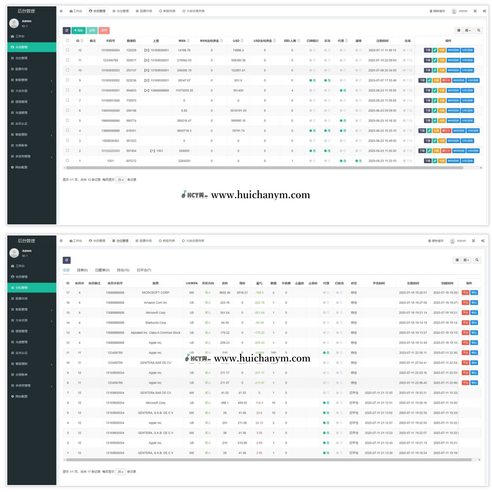Screen dimensions: 492x492
Task: Select the checkbox for member ID 1
Action: tap(67, 160)
